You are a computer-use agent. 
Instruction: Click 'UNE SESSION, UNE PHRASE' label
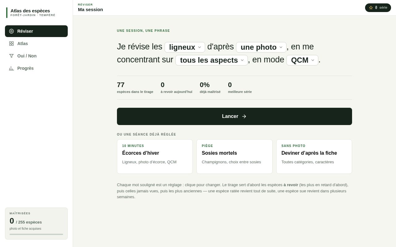click(144, 31)
